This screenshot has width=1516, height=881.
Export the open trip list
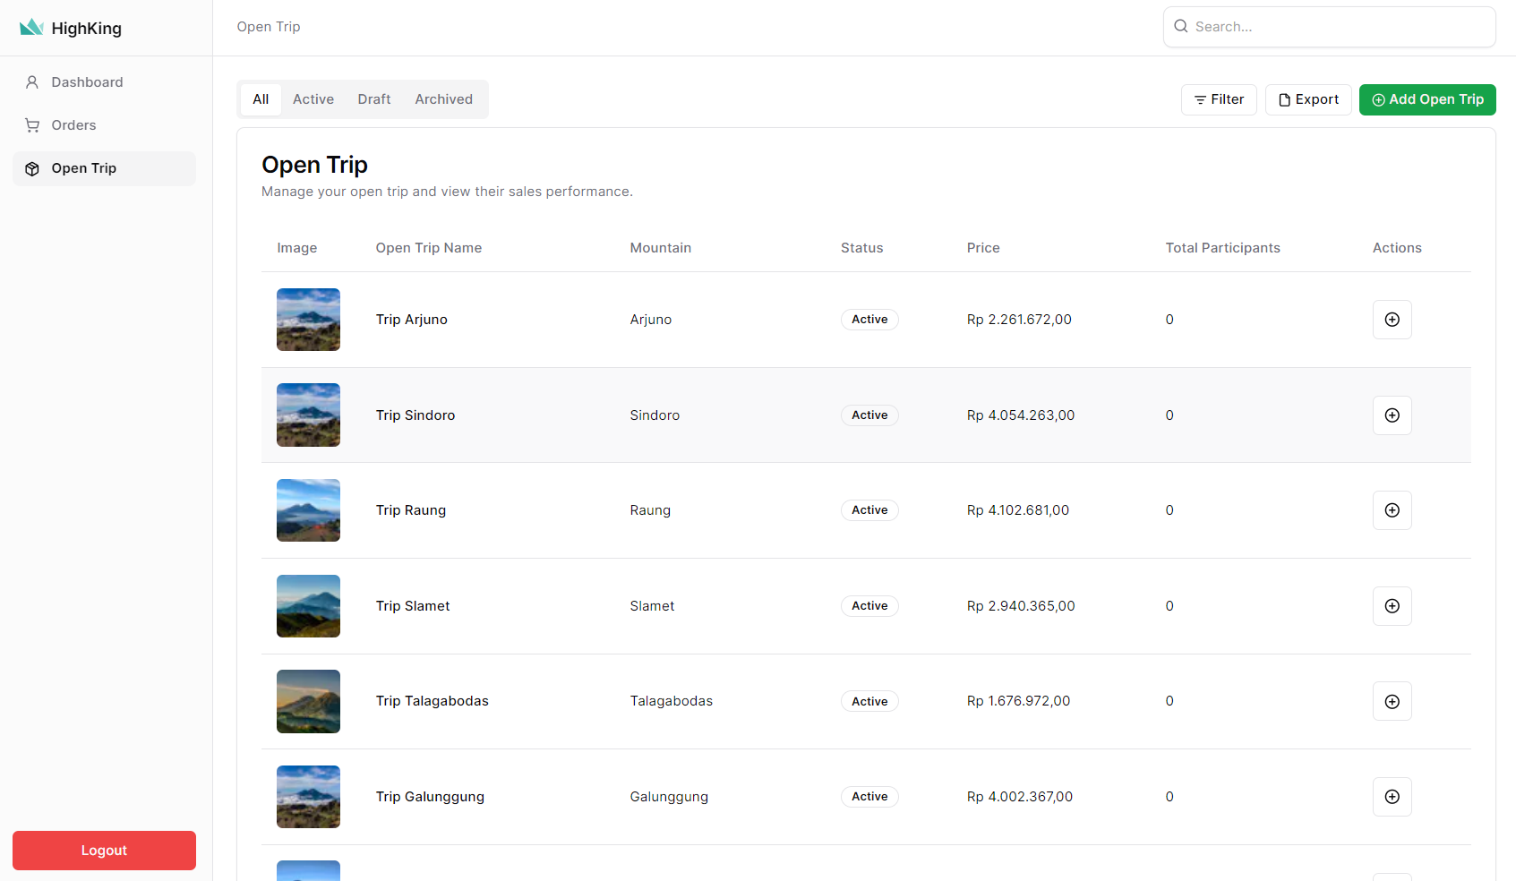point(1307,99)
